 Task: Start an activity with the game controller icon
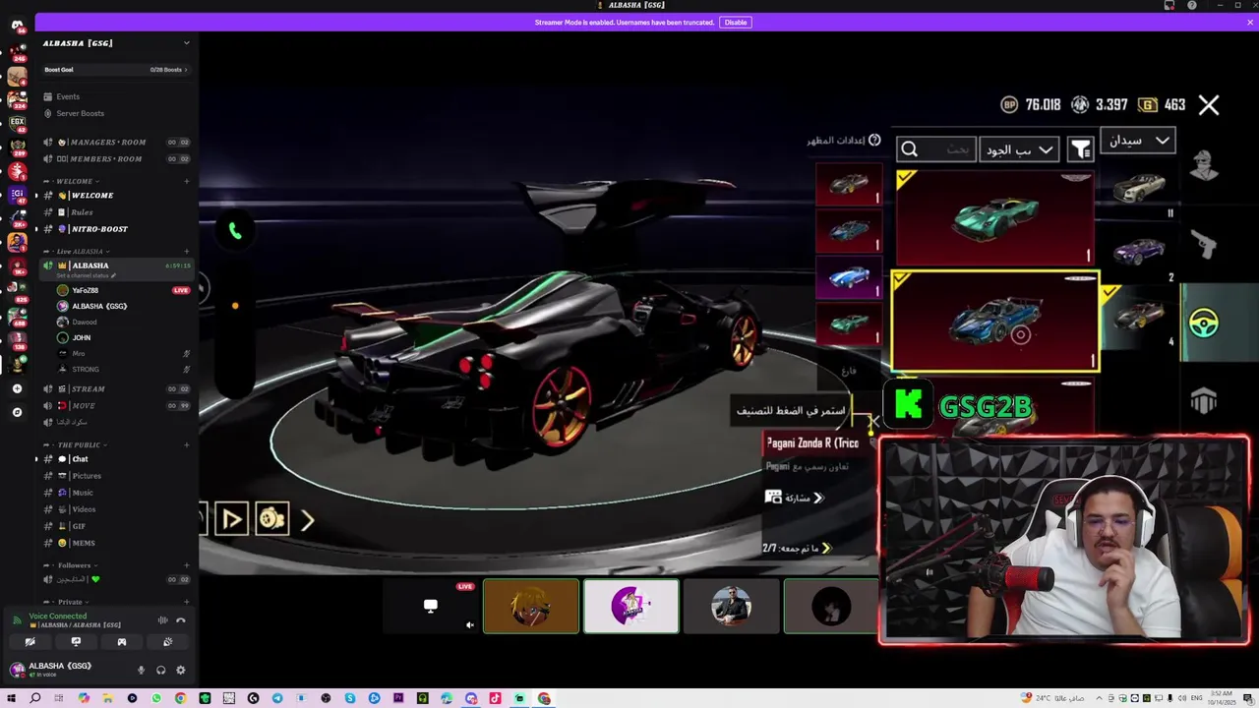coord(122,642)
